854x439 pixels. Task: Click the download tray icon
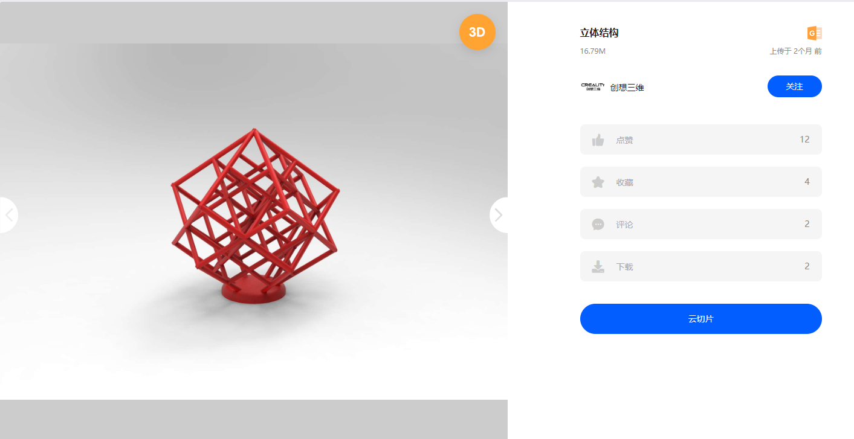tap(598, 266)
